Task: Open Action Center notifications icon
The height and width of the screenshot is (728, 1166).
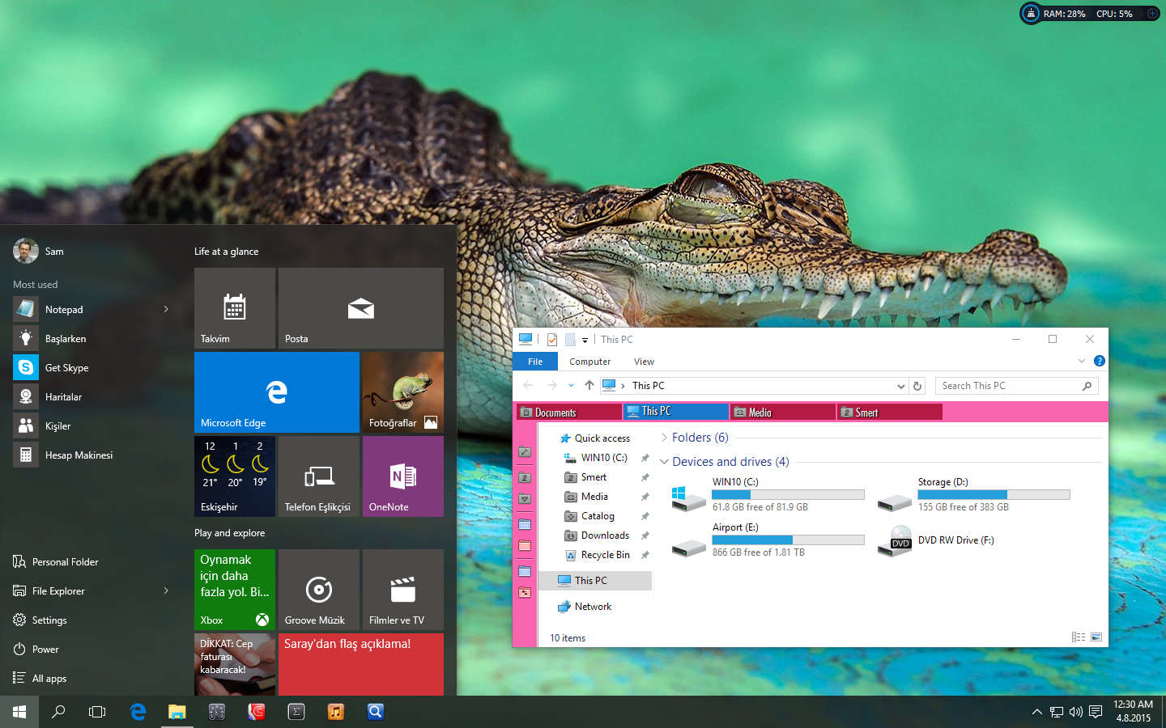Action: click(x=1096, y=712)
